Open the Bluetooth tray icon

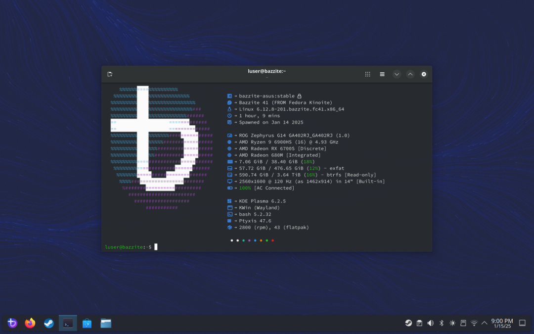[x=442, y=323]
